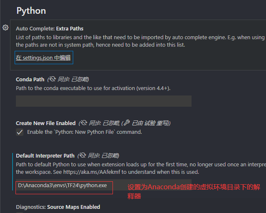Click the Default Interpreter Path setting title
The height and width of the screenshot is (213, 266).
click(45, 156)
